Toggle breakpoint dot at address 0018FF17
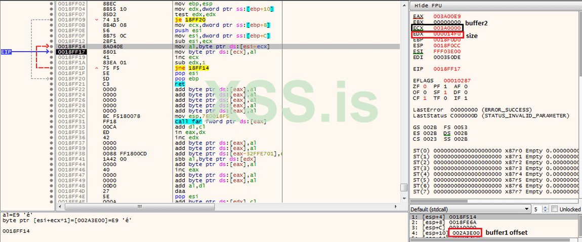 (52, 52)
